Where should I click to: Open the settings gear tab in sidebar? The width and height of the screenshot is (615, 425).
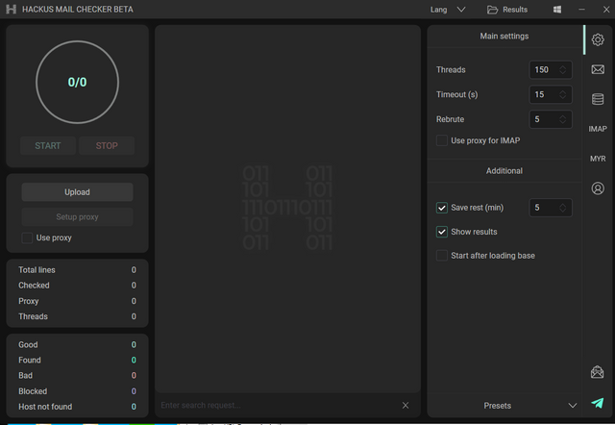pyautogui.click(x=598, y=39)
